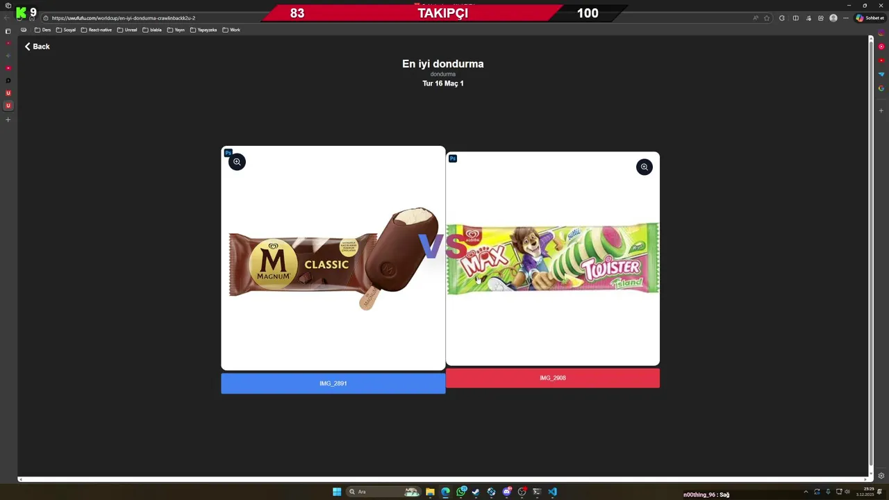Image resolution: width=889 pixels, height=500 pixels.
Task: Open the blabla bookmarks folder
Action: [152, 30]
